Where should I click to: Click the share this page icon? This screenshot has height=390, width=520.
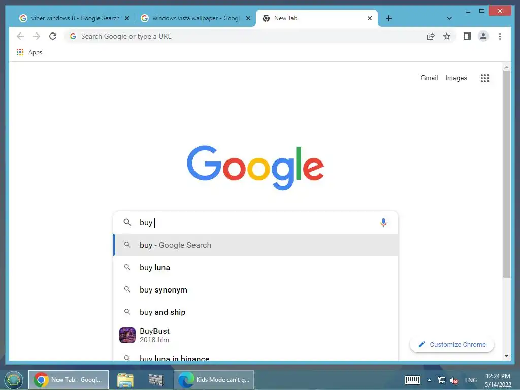click(x=431, y=36)
